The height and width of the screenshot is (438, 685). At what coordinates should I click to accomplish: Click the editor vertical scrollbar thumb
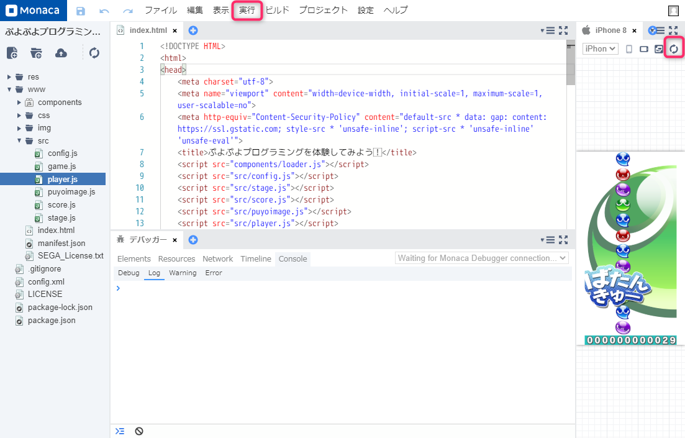pyautogui.click(x=571, y=63)
